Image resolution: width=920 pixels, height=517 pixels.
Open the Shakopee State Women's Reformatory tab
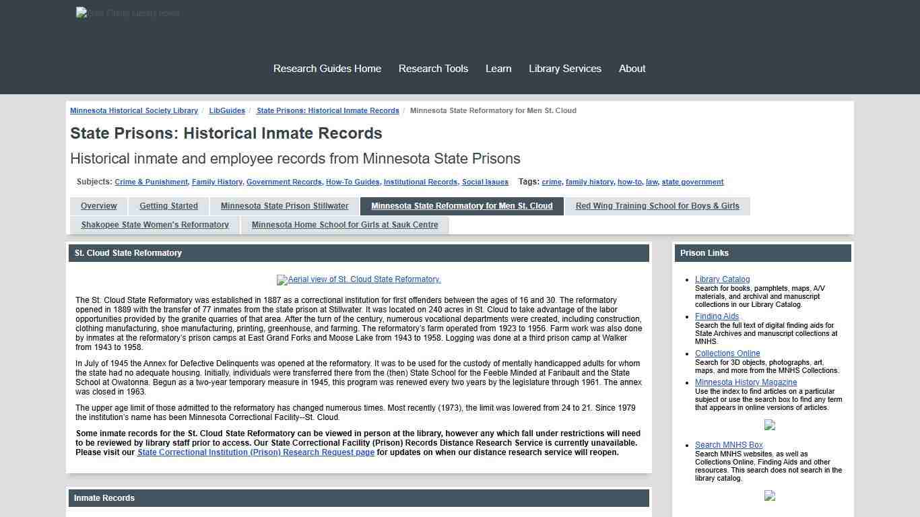click(155, 225)
